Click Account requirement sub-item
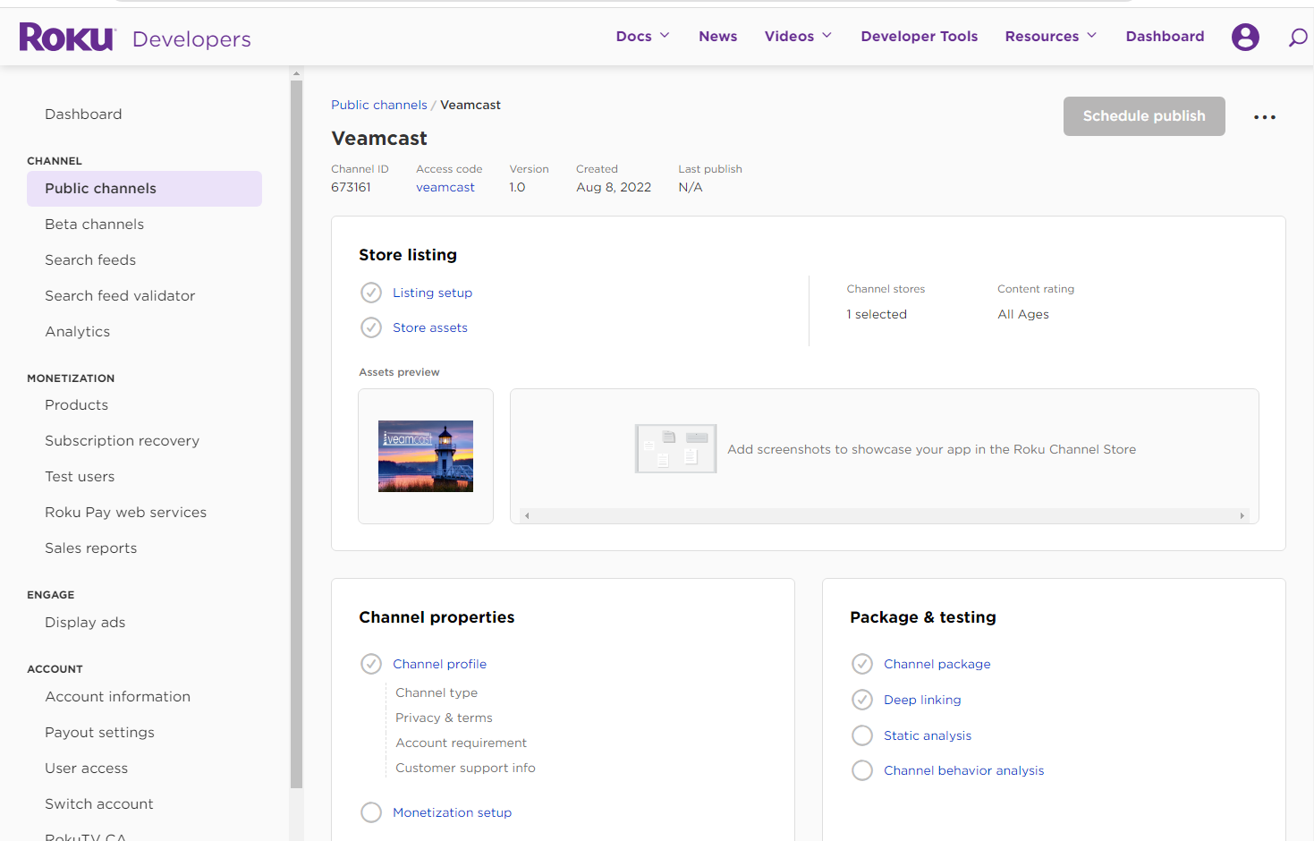 tap(461, 743)
